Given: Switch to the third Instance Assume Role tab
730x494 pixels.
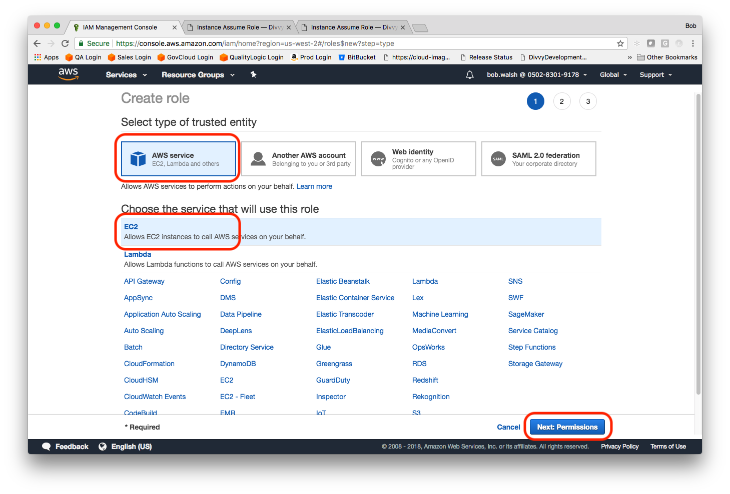Looking at the screenshot, I should [x=352, y=27].
